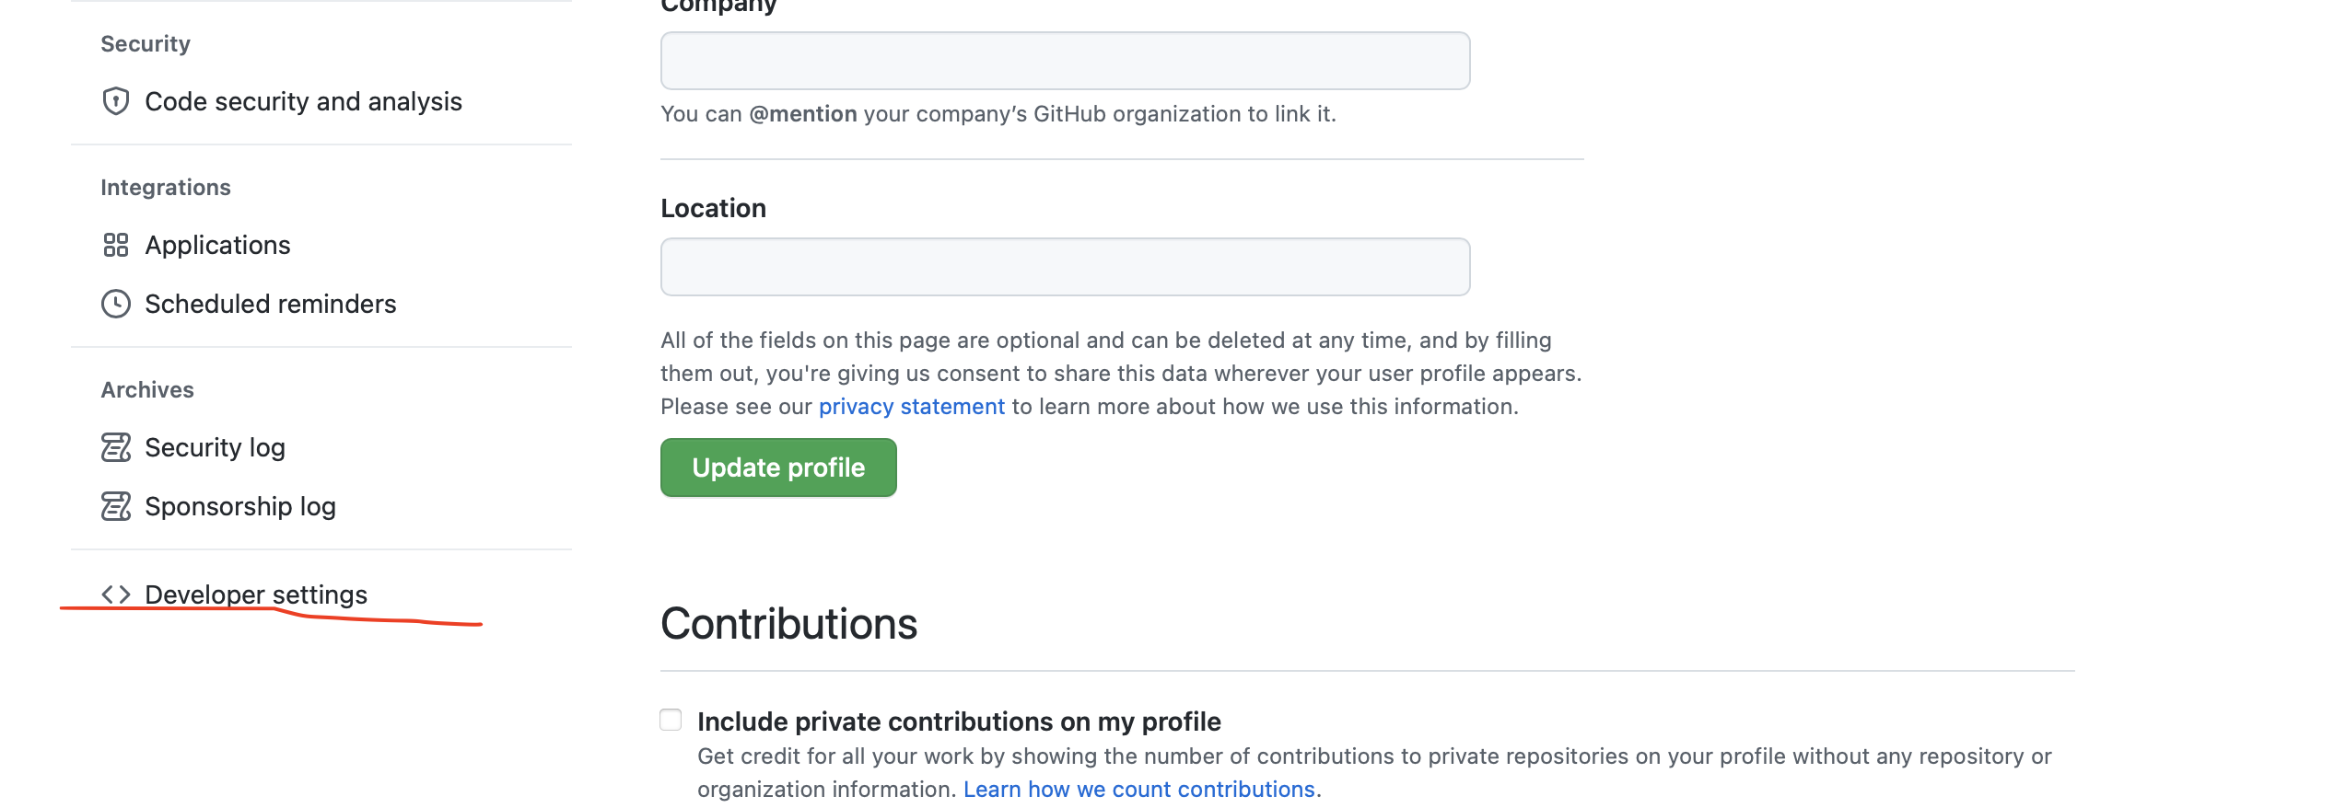This screenshot has width=2334, height=808.
Task: Open the privacy statement link
Action: pyautogui.click(x=911, y=407)
